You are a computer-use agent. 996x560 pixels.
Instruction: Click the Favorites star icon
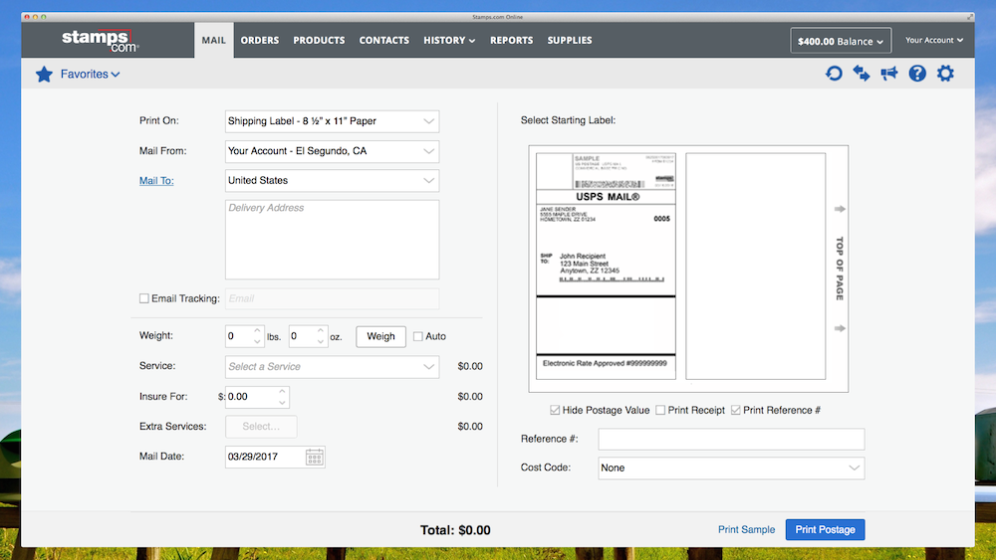[x=44, y=75]
